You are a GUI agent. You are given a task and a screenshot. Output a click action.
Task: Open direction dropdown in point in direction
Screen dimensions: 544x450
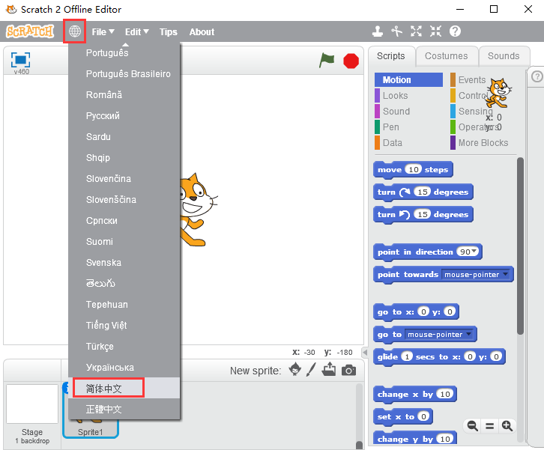[474, 251]
